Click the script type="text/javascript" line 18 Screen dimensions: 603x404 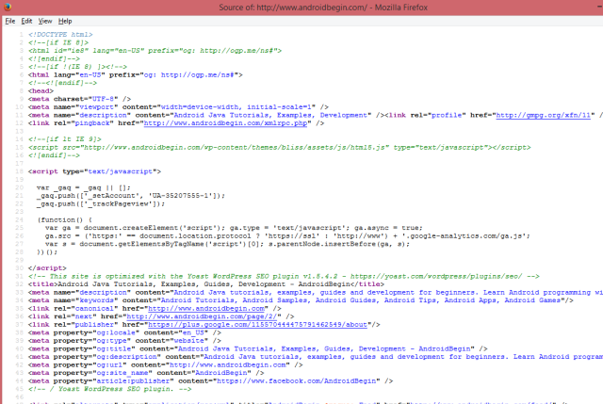[x=94, y=171]
